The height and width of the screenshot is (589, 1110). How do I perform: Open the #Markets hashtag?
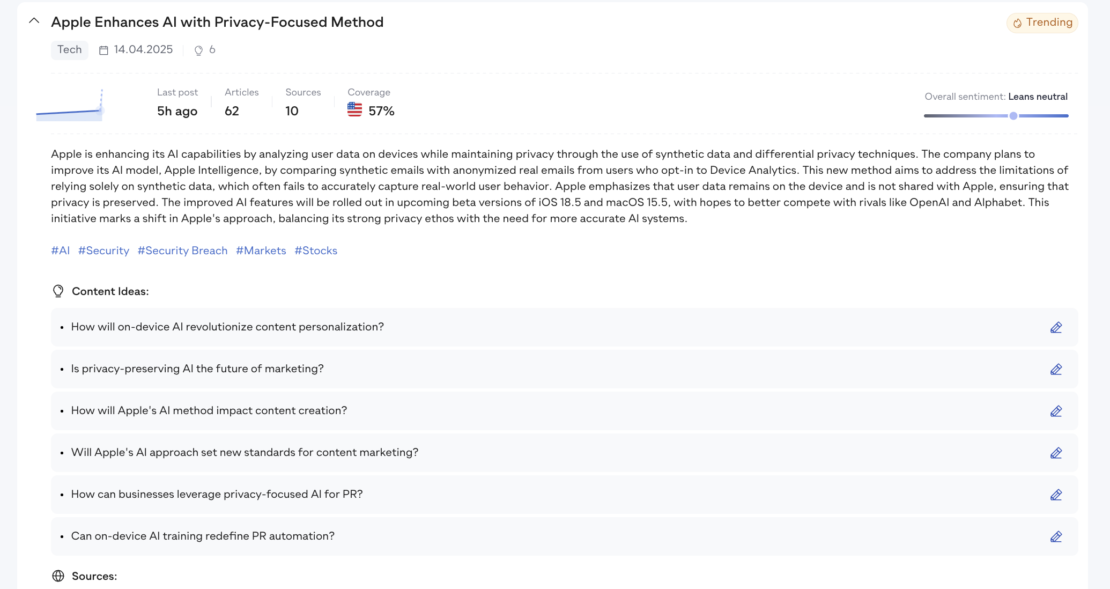[261, 251]
